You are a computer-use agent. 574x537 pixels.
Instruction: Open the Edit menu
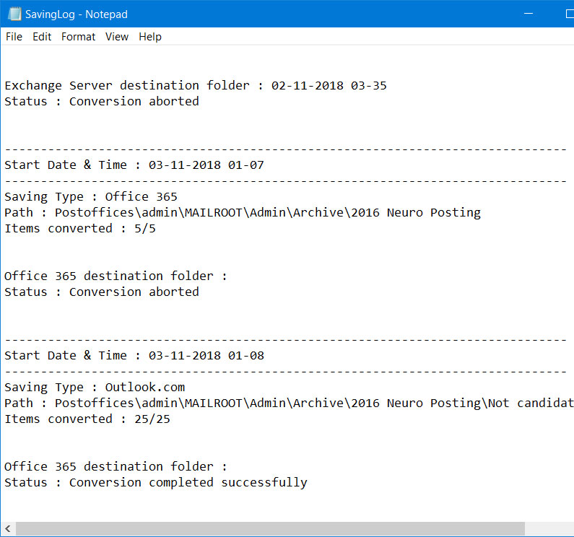(42, 37)
